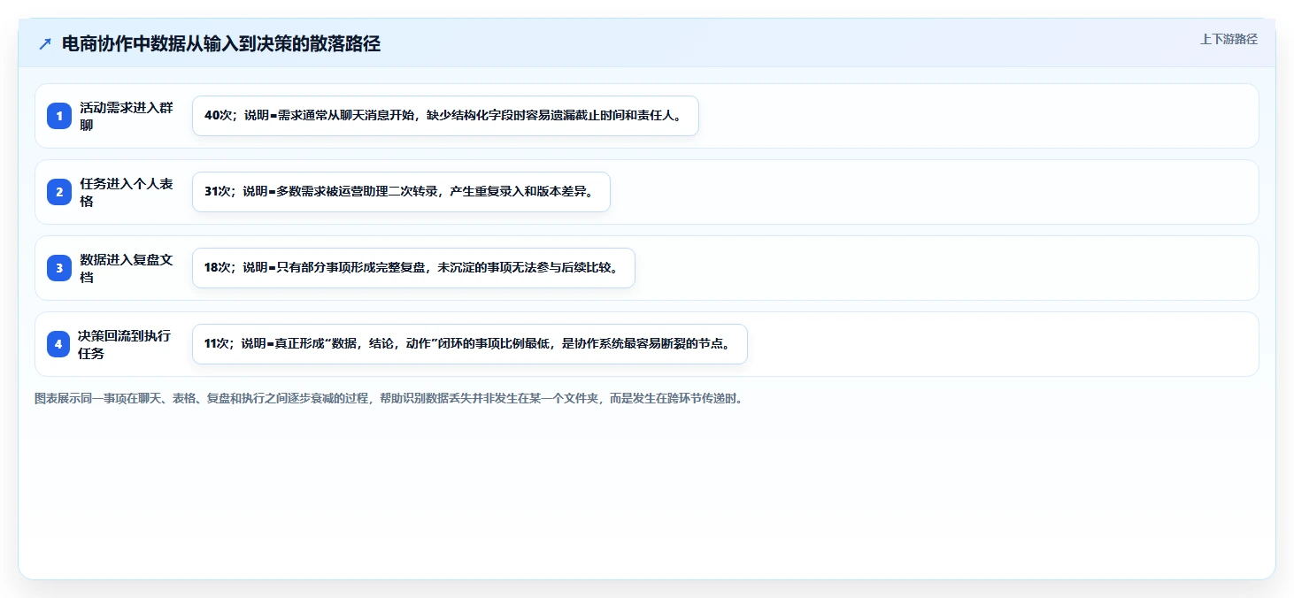Select the title 电商协作中数据从输入到决策的散落路径
1294x598 pixels.
[x=221, y=44]
